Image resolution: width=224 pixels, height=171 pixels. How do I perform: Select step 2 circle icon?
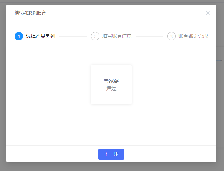tap(95, 36)
